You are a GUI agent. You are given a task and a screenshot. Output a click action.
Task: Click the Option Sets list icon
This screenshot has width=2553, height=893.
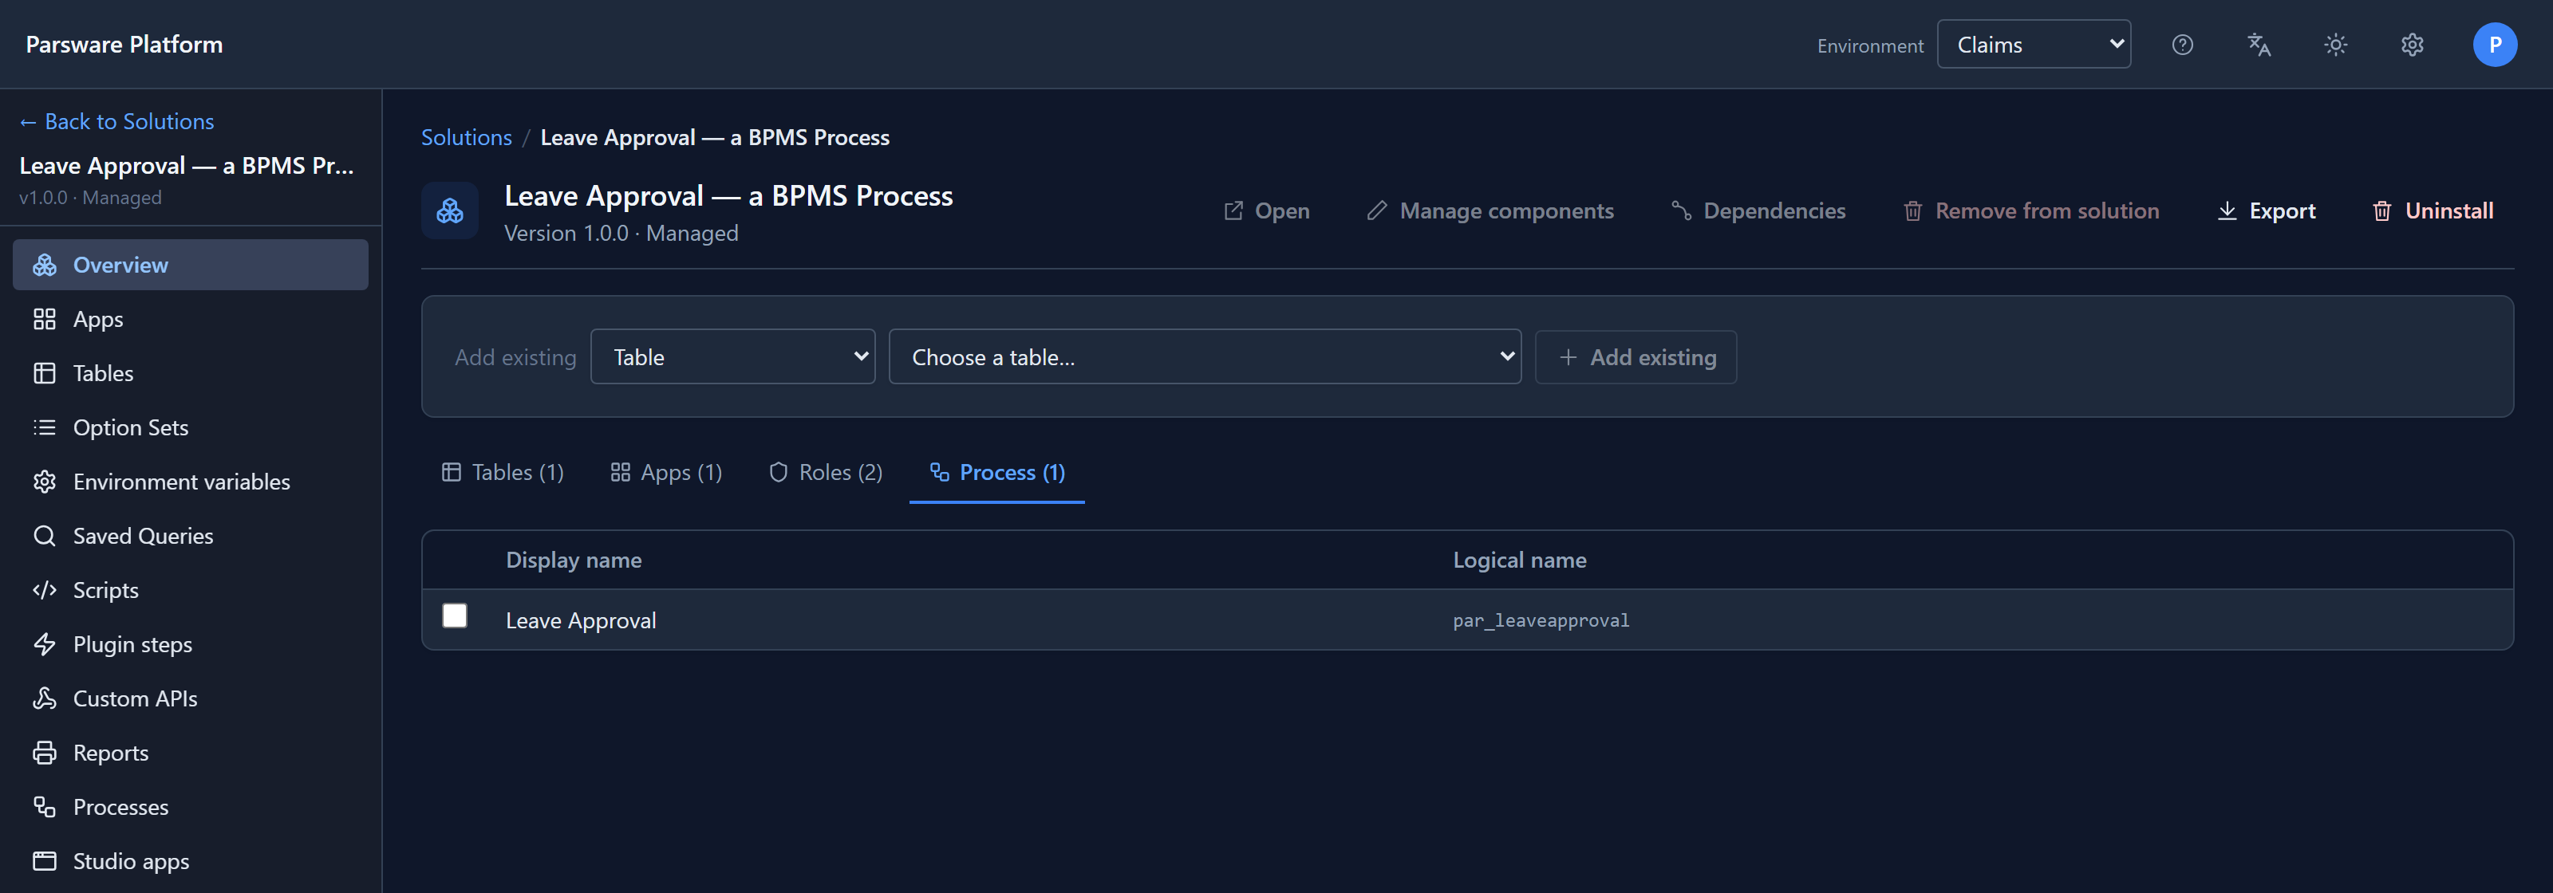click(45, 427)
